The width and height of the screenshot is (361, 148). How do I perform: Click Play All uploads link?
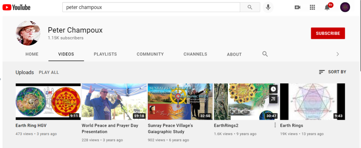(49, 72)
